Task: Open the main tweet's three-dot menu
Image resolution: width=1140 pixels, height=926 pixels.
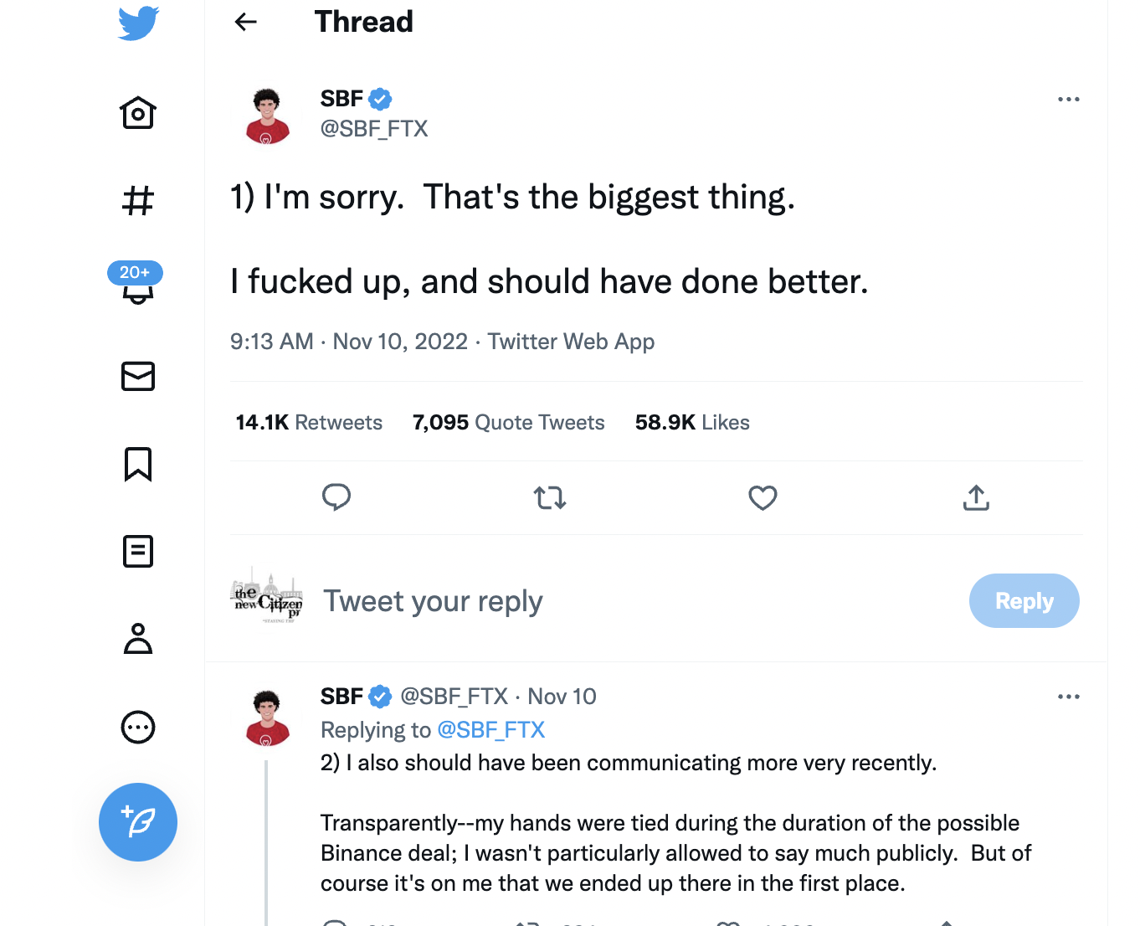Action: tap(1068, 100)
